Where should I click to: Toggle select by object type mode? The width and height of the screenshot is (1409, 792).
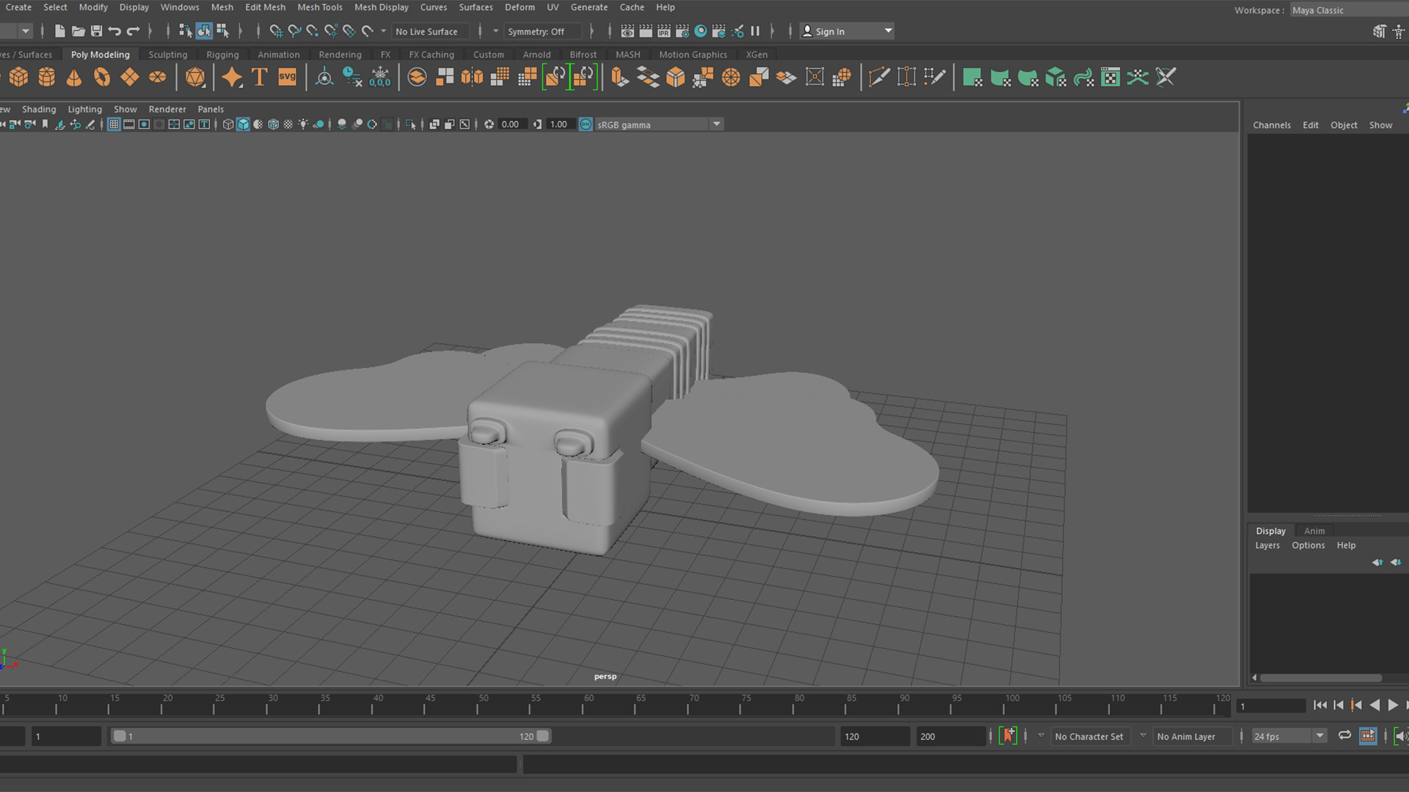pos(204,31)
